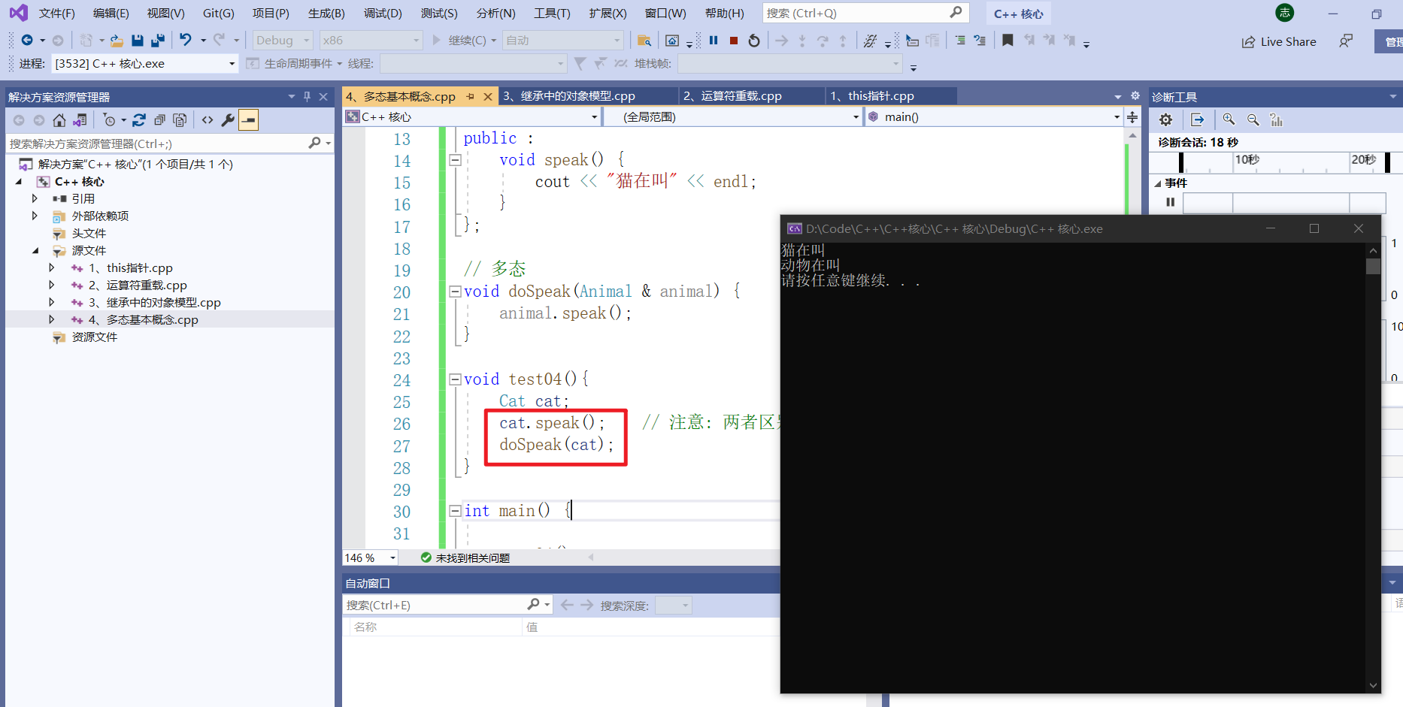This screenshot has height=707, width=1403.
Task: Close the 多态基本概念.cpp tab
Action: 488,97
